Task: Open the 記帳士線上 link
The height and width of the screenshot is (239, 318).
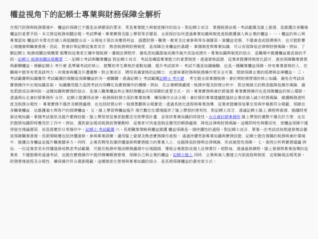Action: (183, 155)
